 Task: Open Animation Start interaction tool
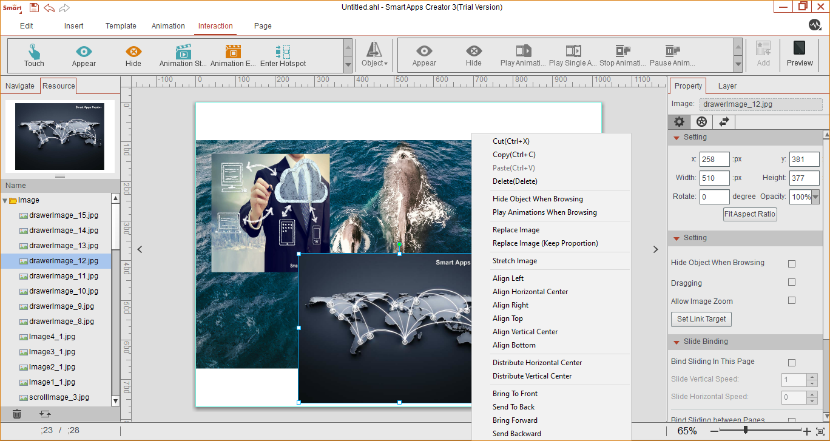click(x=183, y=55)
